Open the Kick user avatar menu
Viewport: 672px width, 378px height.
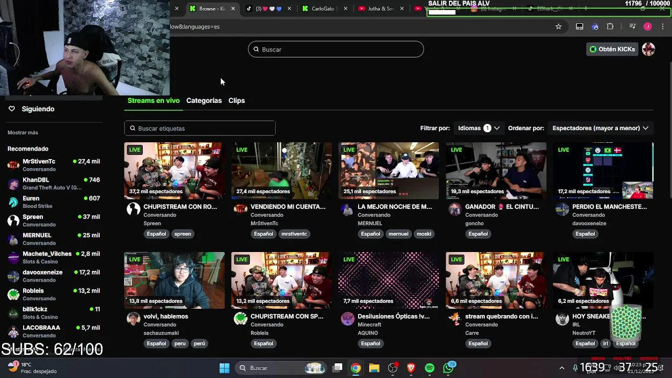648,49
